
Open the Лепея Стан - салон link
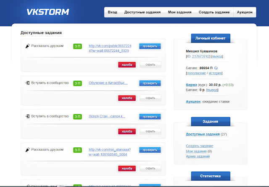point(107,116)
